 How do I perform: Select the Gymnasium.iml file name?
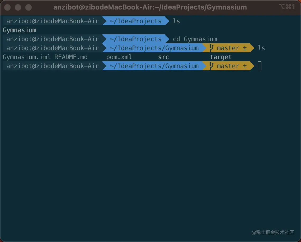(26, 57)
